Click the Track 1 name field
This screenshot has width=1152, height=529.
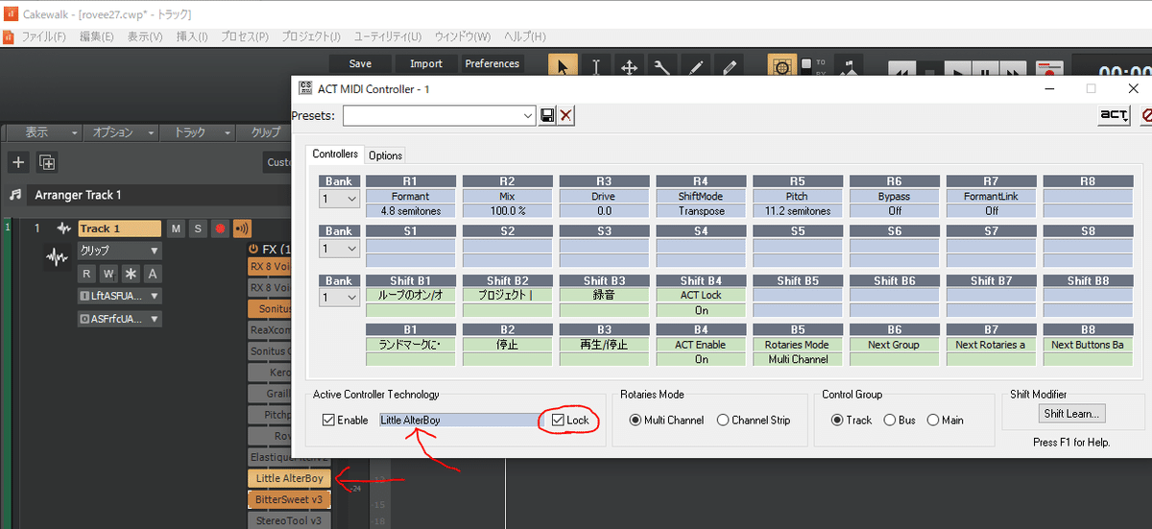119,228
